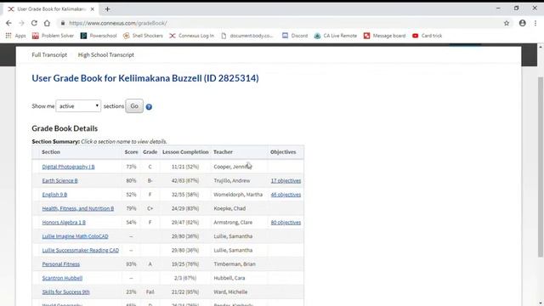Switch to the Full Transcript tab
The height and width of the screenshot is (306, 544).
click(49, 54)
